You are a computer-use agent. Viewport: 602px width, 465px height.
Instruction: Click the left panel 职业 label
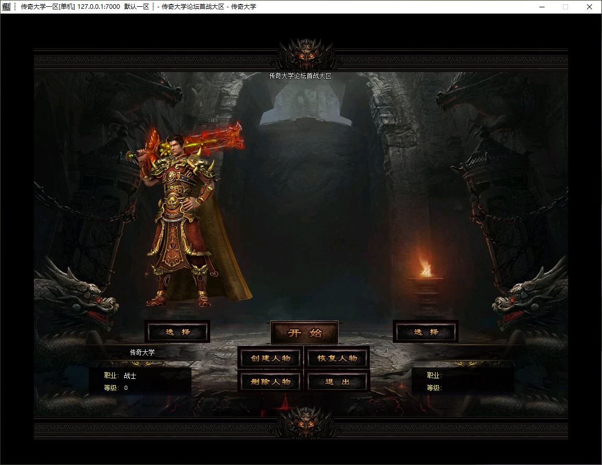pyautogui.click(x=112, y=376)
